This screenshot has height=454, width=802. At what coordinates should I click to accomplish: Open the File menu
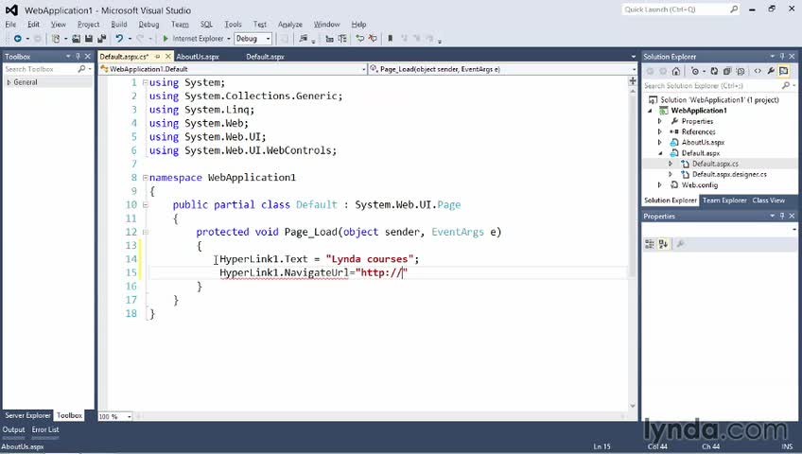coord(10,24)
